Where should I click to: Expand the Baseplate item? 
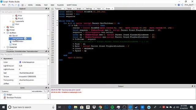(4, 47)
